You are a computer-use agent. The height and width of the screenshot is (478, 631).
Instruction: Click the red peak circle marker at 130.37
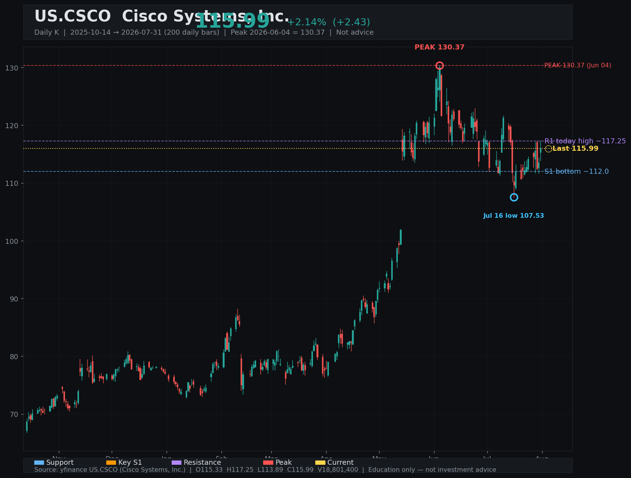coord(439,65)
